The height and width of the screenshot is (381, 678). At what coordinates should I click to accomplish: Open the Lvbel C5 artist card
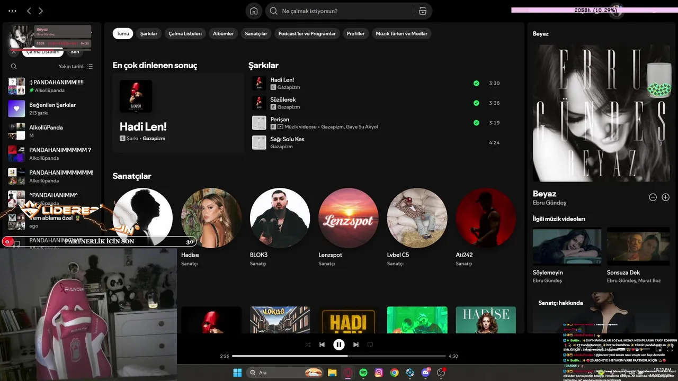coord(417,228)
